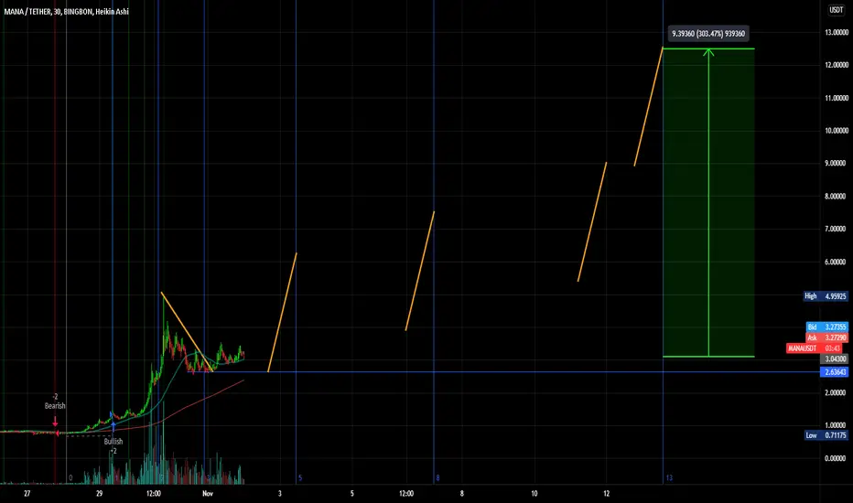Click the 13.00000 price axis label

tap(837, 33)
